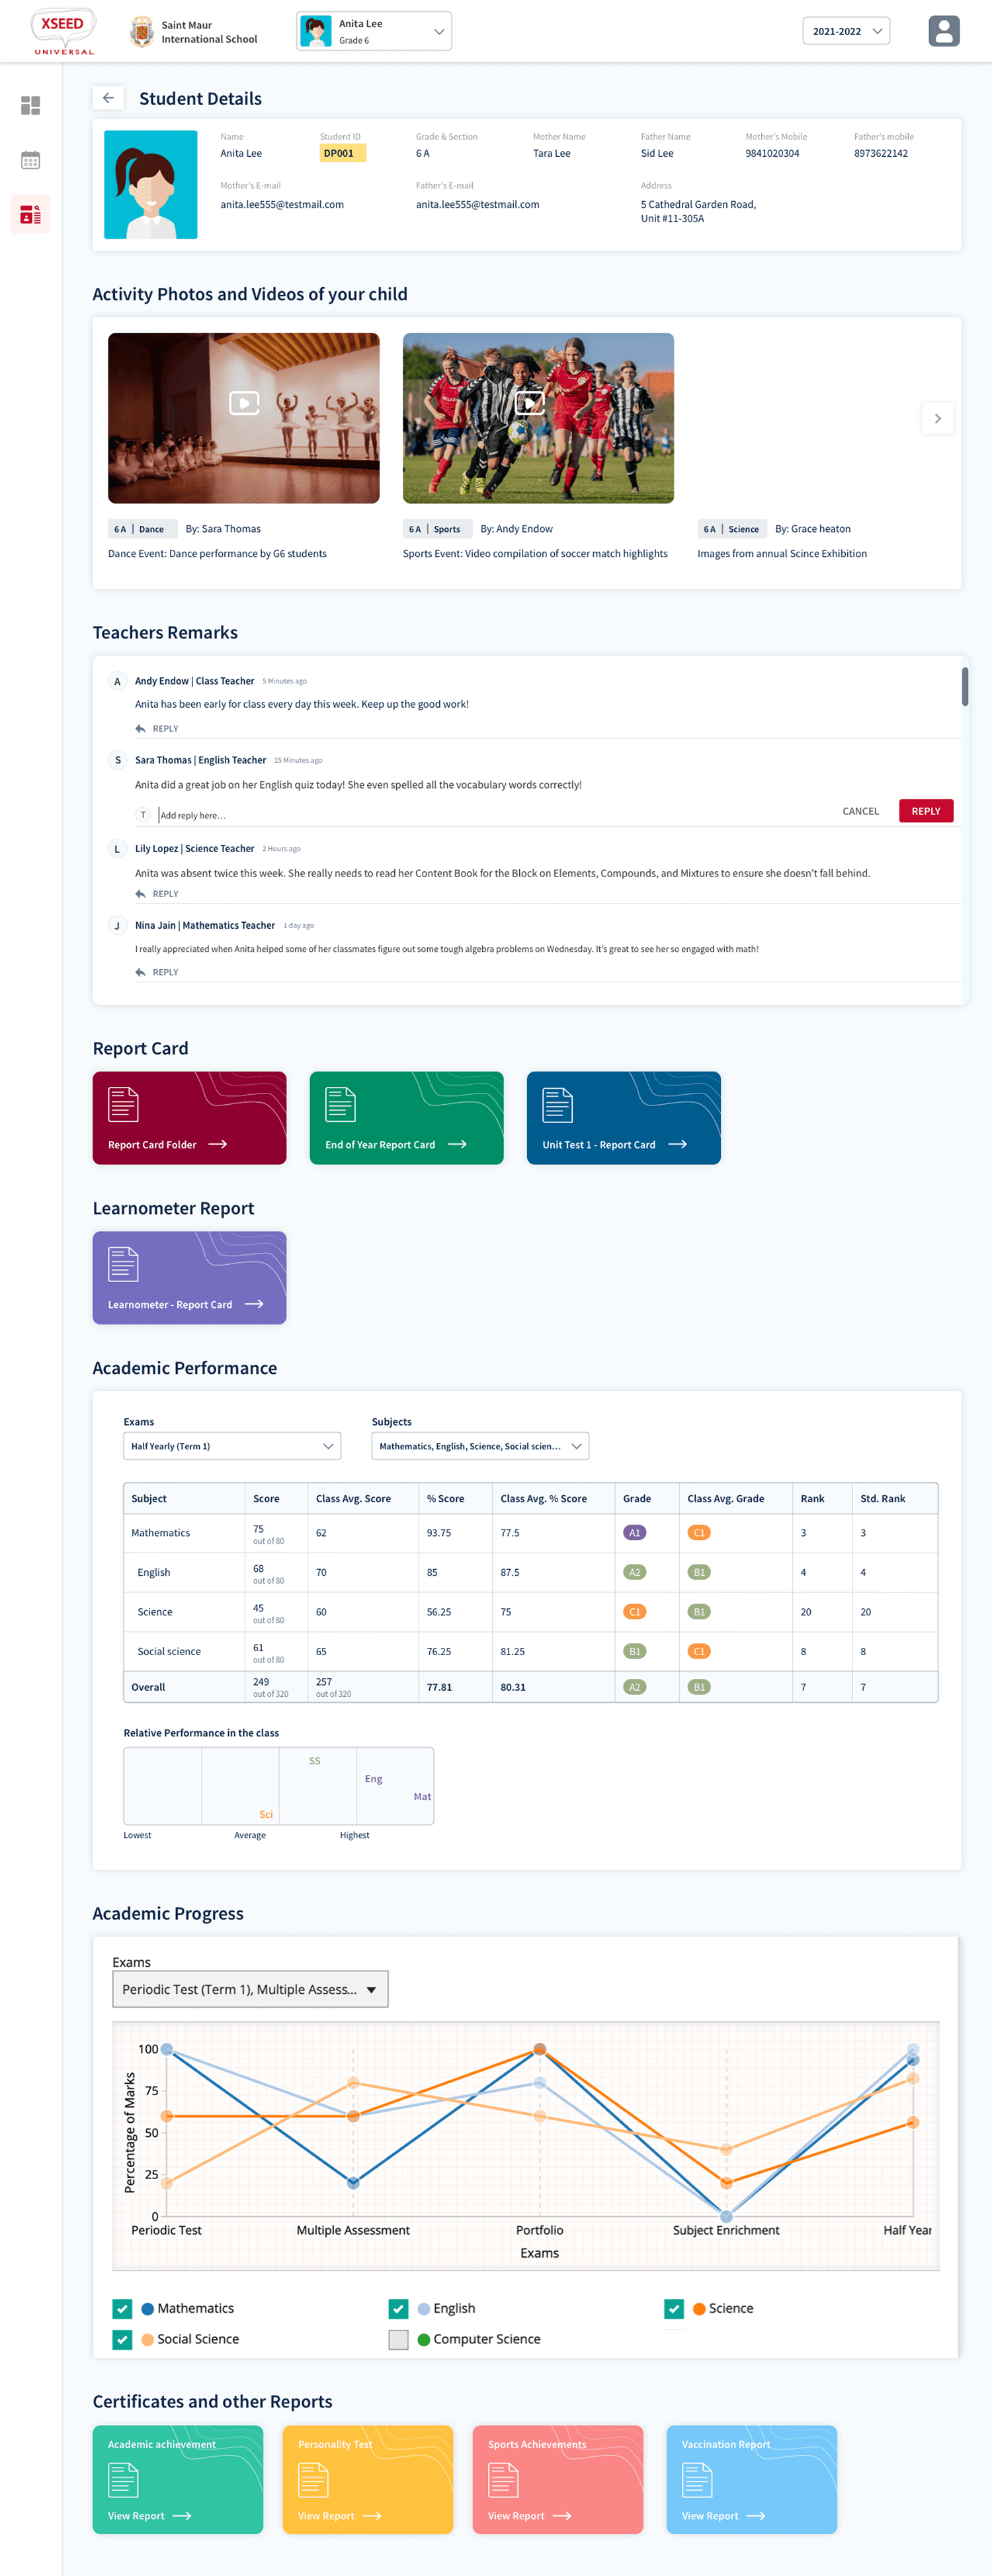This screenshot has width=992, height=2576.
Task: Click the Teachers Remarks scrollbar
Action: click(x=965, y=686)
